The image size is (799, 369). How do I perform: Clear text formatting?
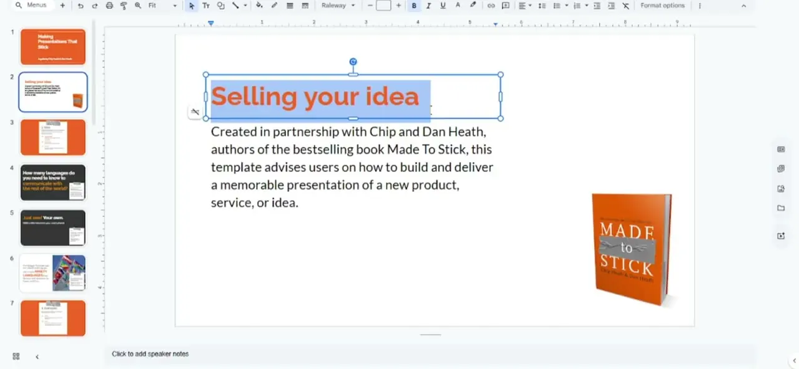625,6
